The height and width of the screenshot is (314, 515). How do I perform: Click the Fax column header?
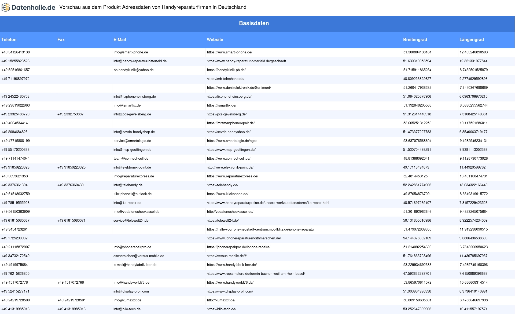point(61,39)
